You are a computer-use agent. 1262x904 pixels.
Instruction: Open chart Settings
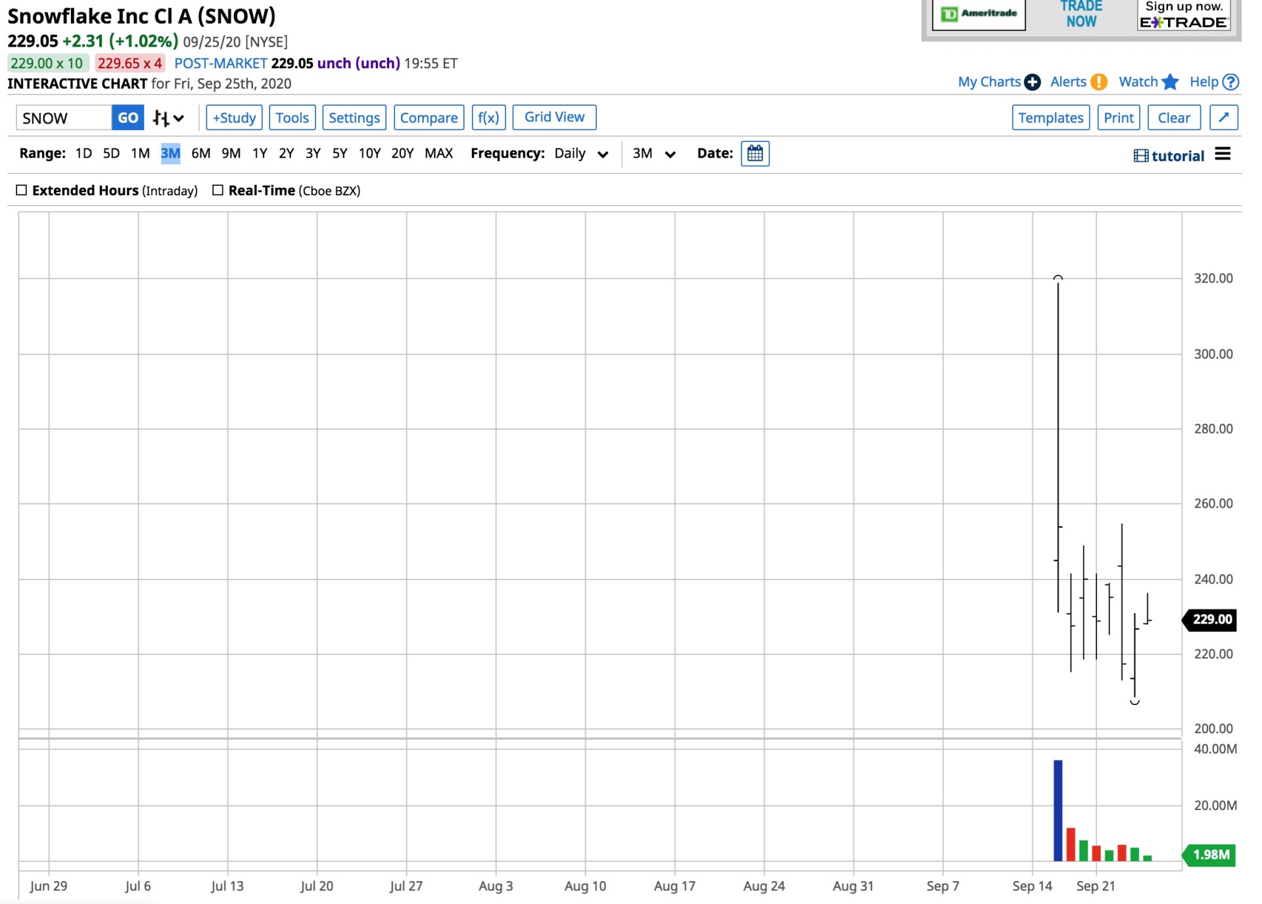pos(354,118)
